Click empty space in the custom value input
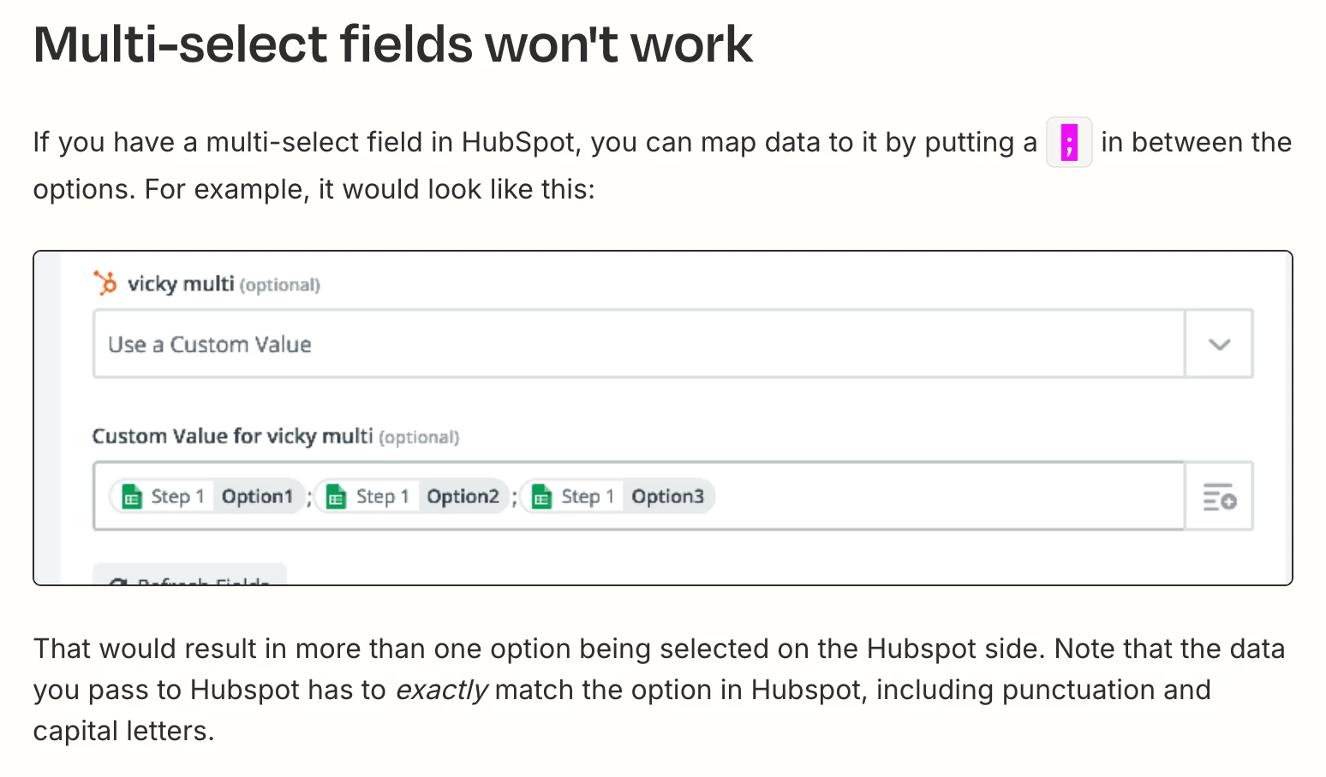1326x777 pixels. click(947, 496)
